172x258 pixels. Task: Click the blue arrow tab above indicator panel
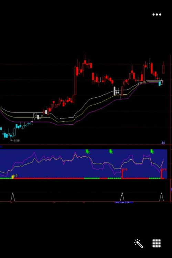tap(1, 147)
